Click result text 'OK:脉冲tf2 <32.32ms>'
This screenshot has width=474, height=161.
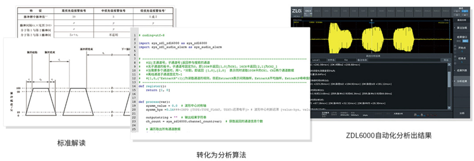pyautogui.click(x=343, y=103)
